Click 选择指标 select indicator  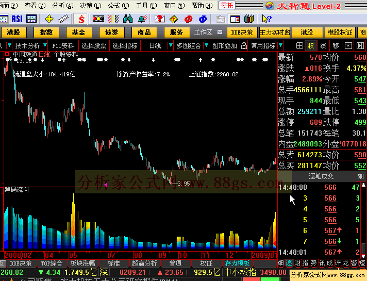125,46
